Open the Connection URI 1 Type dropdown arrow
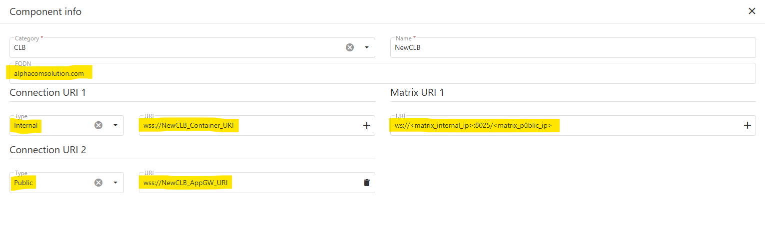765x231 pixels. [115, 125]
